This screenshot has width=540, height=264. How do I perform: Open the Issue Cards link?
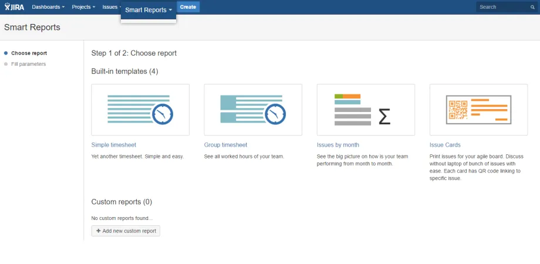445,145
